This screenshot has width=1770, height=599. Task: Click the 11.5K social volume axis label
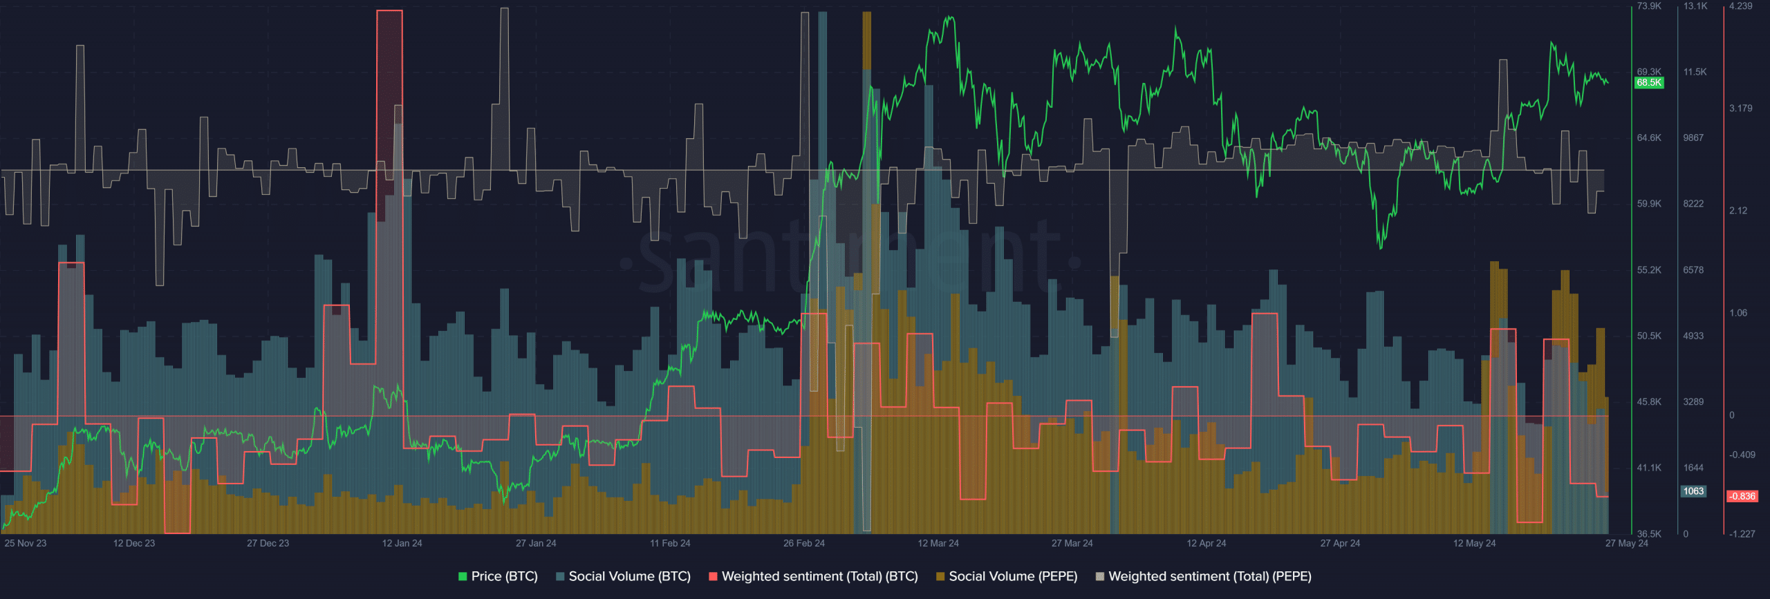(x=1695, y=72)
